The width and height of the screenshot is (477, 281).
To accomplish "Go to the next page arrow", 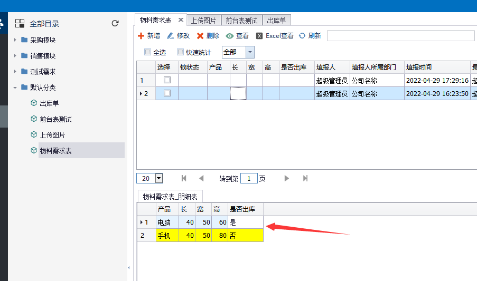I will coord(287,178).
